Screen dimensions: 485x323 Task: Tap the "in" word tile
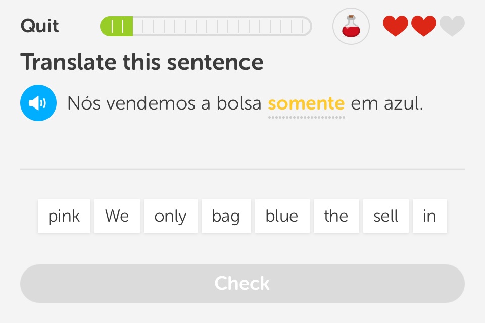point(429,216)
